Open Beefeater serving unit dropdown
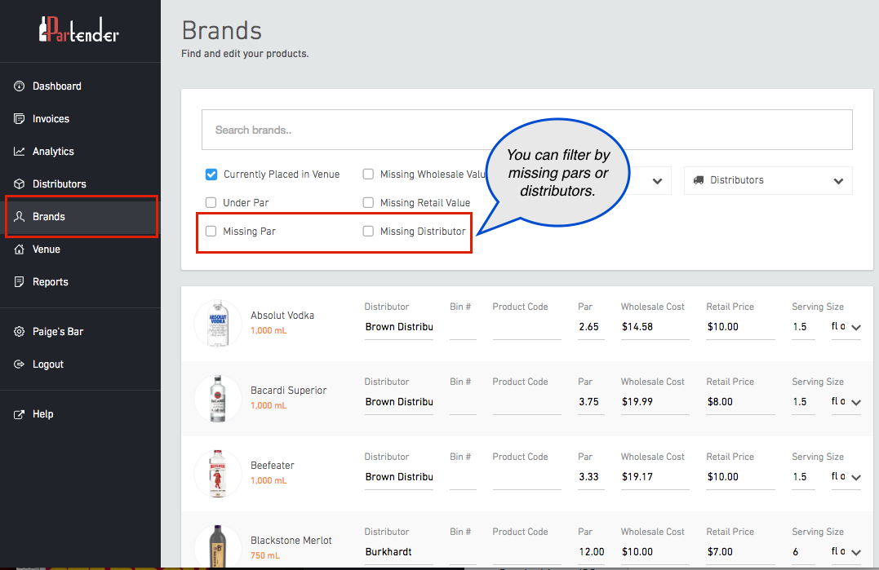 846,476
